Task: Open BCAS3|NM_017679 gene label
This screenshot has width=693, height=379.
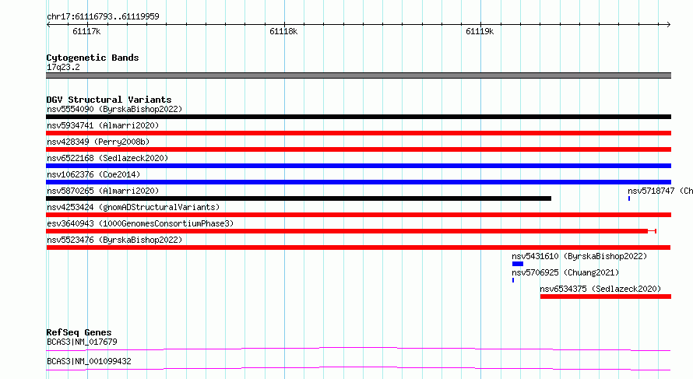Action: [82, 342]
